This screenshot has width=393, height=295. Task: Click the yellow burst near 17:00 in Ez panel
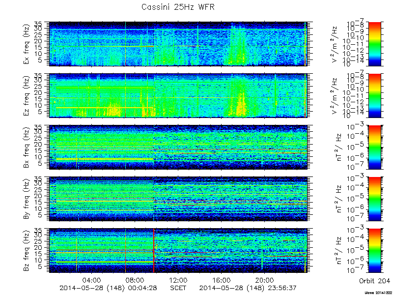tap(241, 105)
